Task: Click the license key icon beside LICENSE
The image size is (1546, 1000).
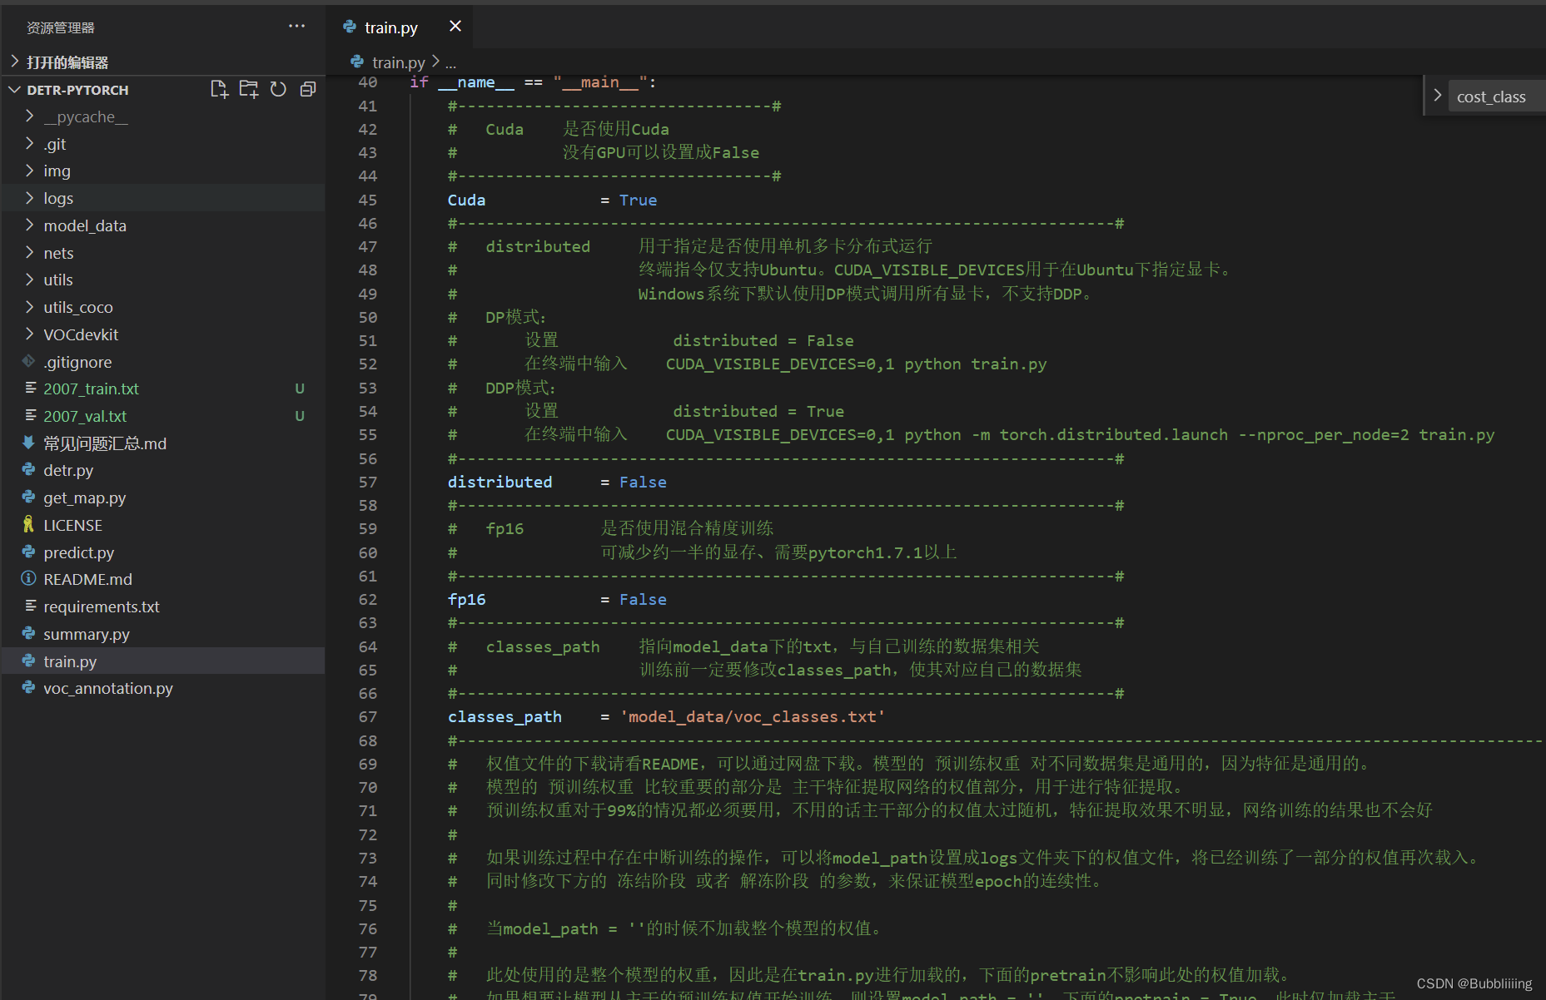Action: [x=29, y=524]
